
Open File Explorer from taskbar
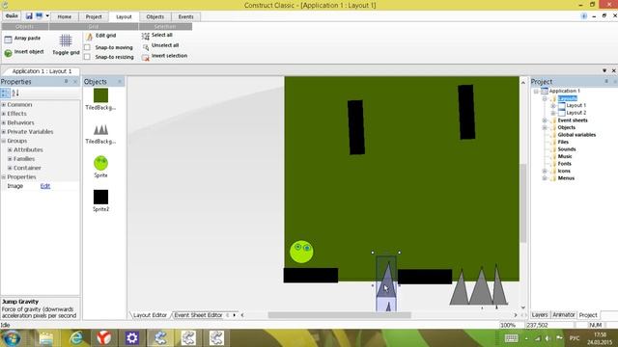[46, 338]
